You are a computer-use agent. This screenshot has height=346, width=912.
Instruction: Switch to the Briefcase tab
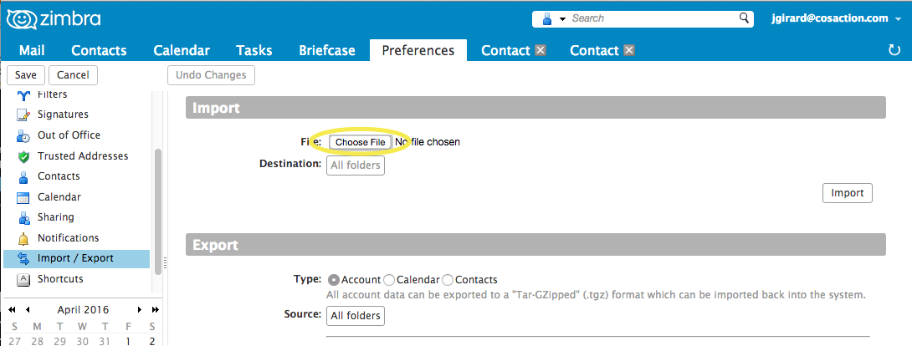327,50
